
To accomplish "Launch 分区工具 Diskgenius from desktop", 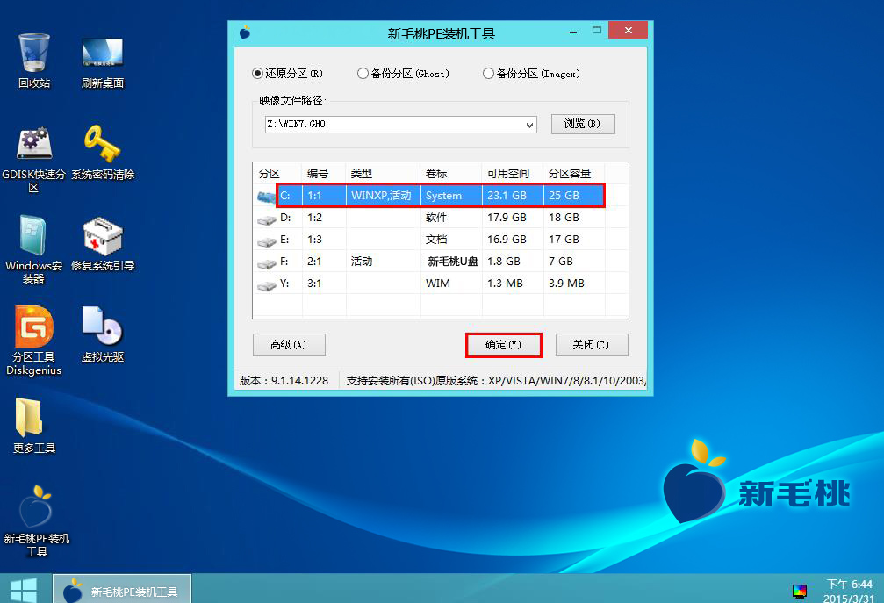I will (x=34, y=341).
